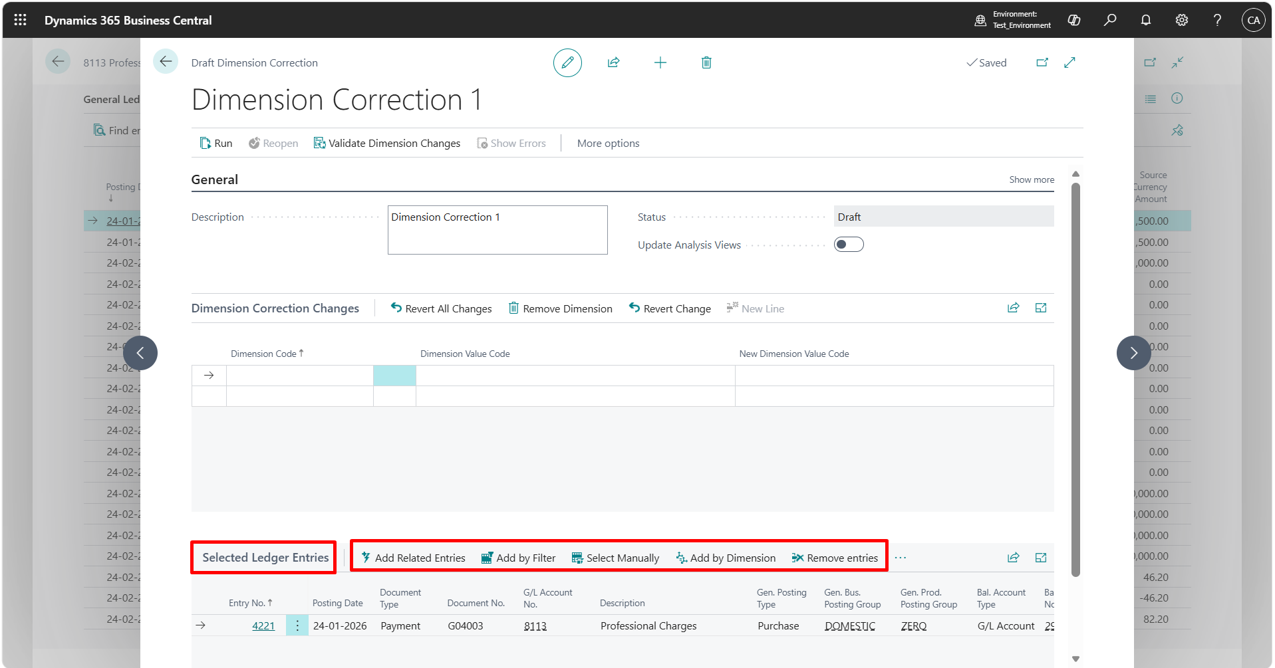Click Show Errors action
Image resolution: width=1275 pixels, height=668 pixels.
coord(511,143)
